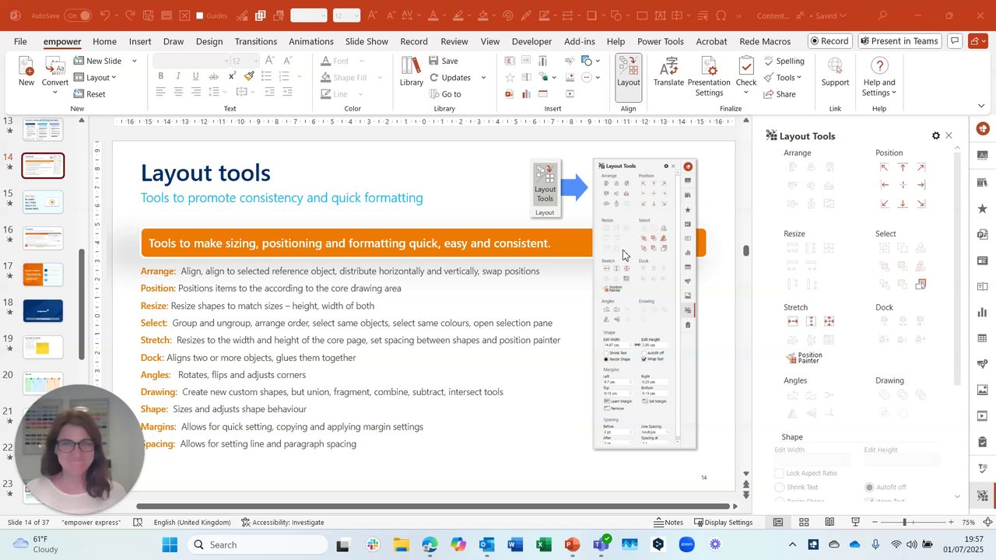Activate the Position Painter tool
The image size is (996, 560).
[805, 358]
